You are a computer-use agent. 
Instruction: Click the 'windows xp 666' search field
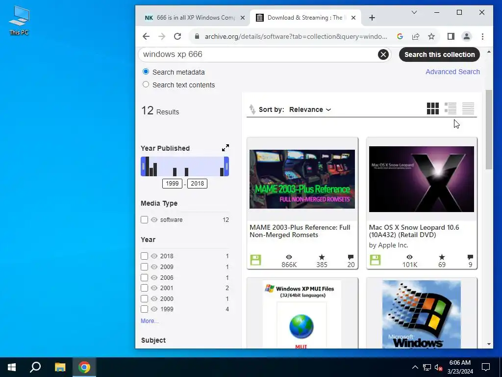pyautogui.click(x=259, y=54)
